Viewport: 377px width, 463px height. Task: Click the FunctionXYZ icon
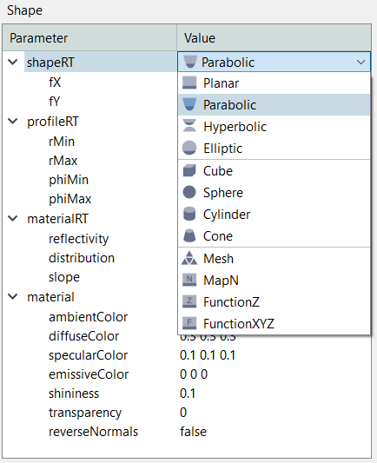tap(189, 323)
